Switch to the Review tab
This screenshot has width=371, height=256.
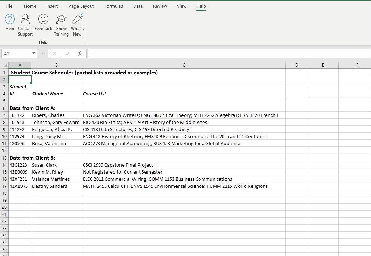click(x=160, y=6)
